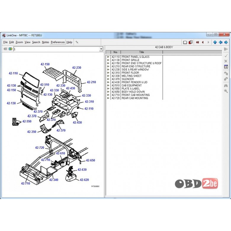
Task: Click callout 42-310 in the diagram
Action: point(89,102)
